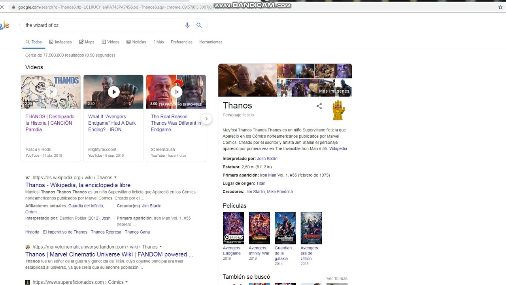Click the Wikipedia link in knowledge panel

338,149
